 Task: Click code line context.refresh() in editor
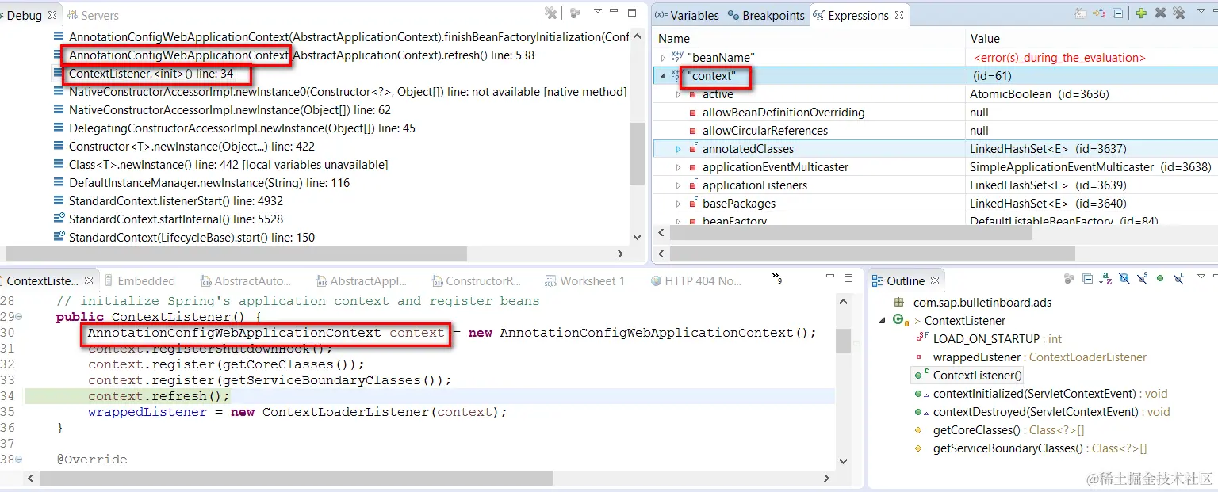(x=159, y=396)
